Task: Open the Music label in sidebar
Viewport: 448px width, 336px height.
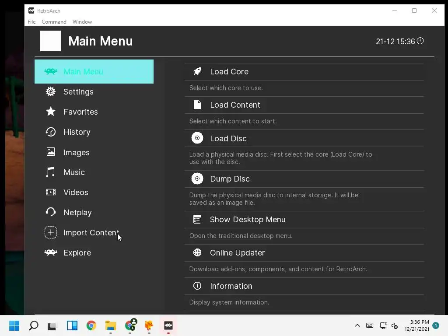Action: coord(74,172)
